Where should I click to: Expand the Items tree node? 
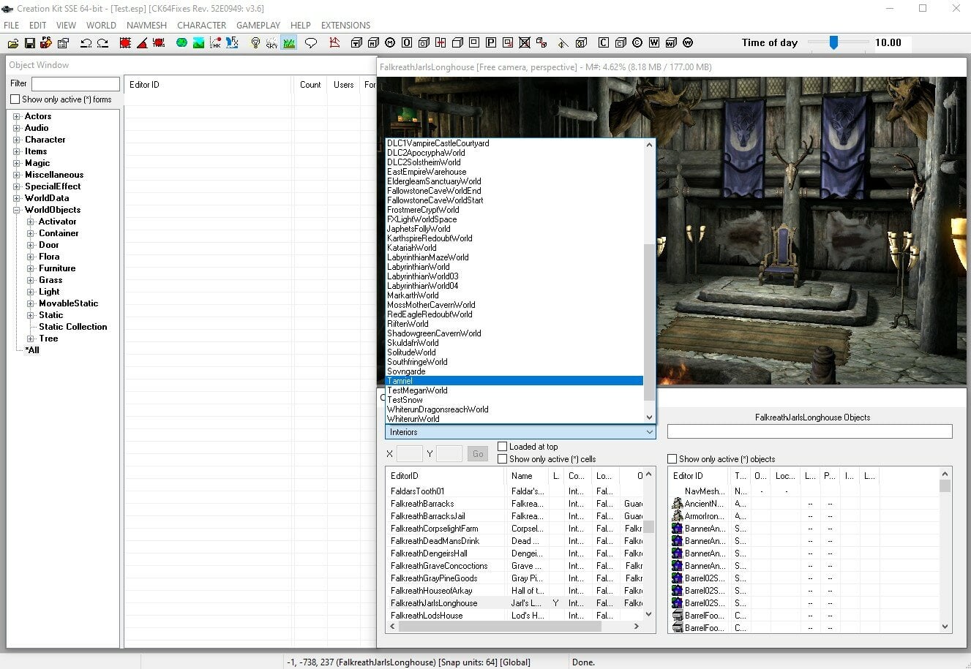click(16, 151)
